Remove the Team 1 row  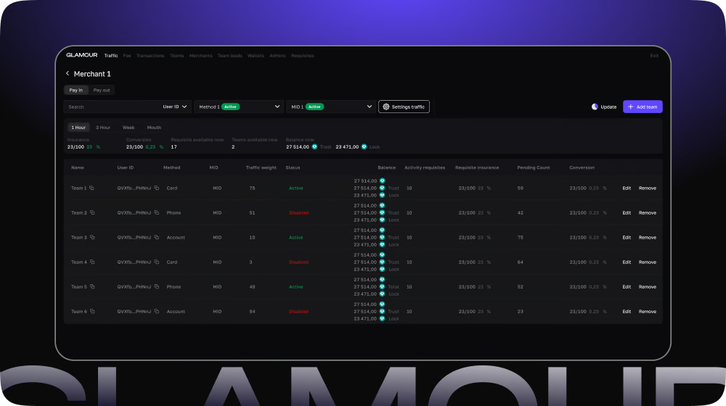648,188
